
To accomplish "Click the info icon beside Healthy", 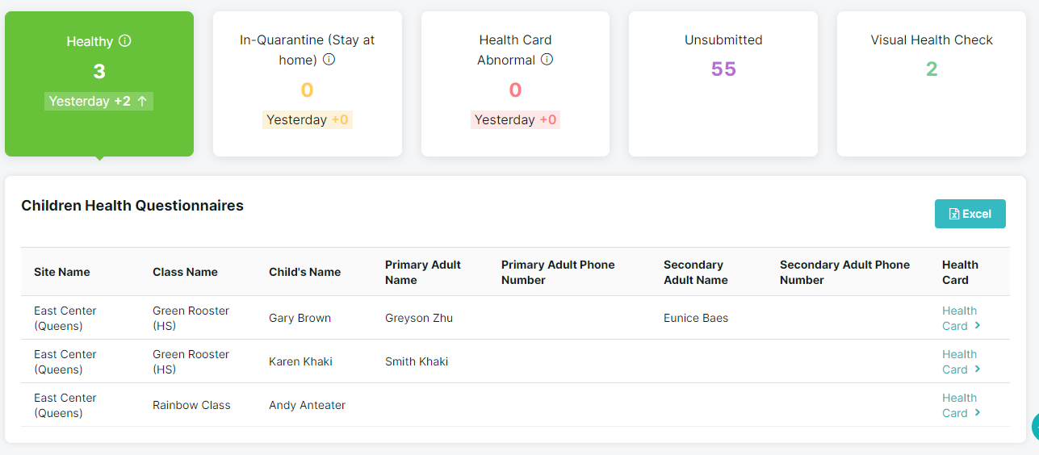I will pos(124,40).
